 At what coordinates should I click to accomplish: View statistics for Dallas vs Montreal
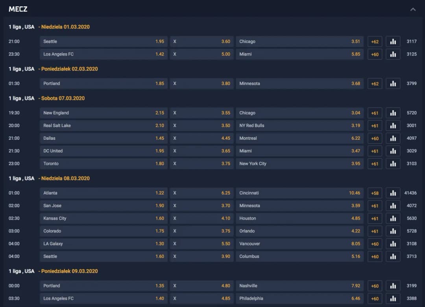coord(393,139)
